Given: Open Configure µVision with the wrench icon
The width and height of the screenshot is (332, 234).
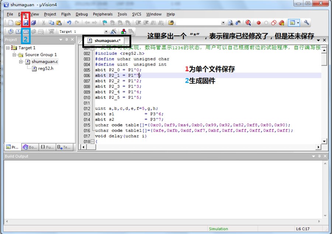Looking at the screenshot, I should click(307, 22).
